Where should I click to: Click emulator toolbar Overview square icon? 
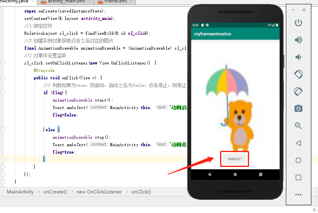298,177
